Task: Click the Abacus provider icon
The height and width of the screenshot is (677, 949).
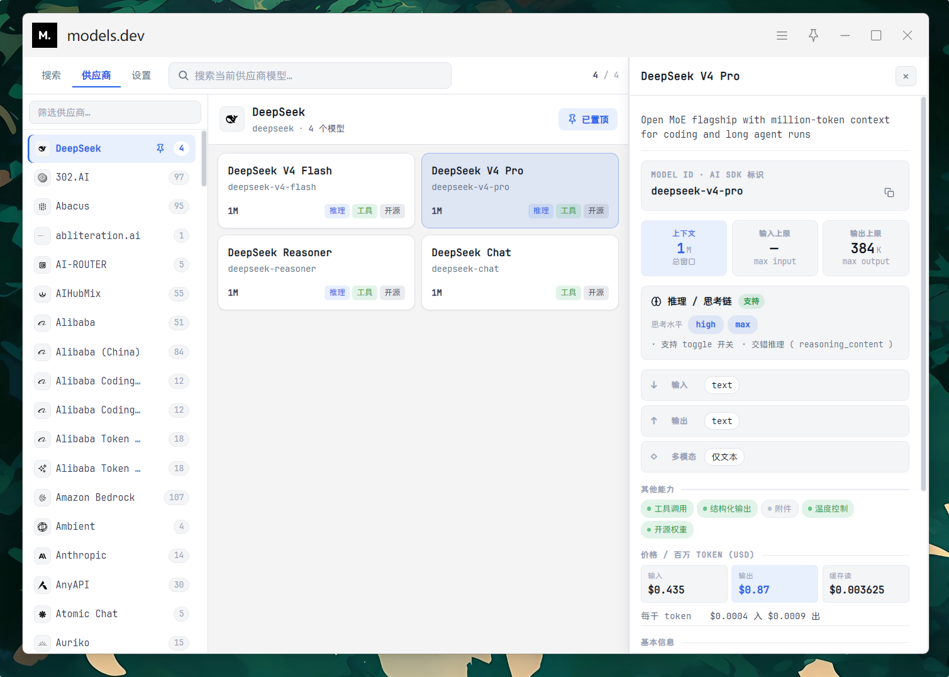Action: [x=42, y=206]
